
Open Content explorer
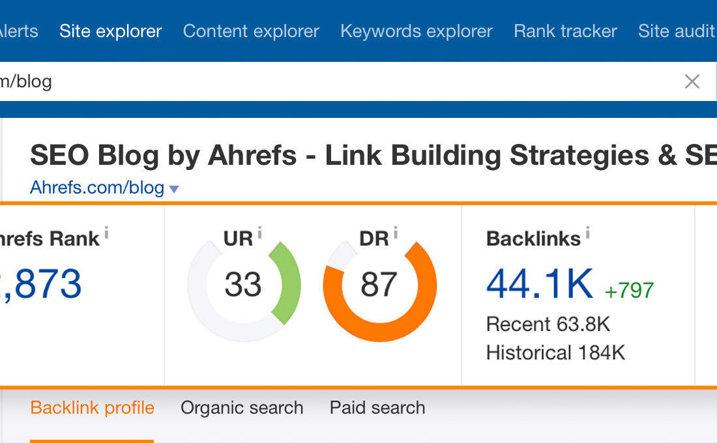click(251, 31)
